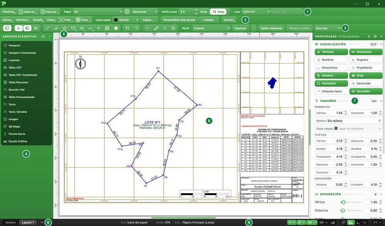385x226 pixels.
Task: Click the settings gear next to Papel
Action: pos(127,12)
